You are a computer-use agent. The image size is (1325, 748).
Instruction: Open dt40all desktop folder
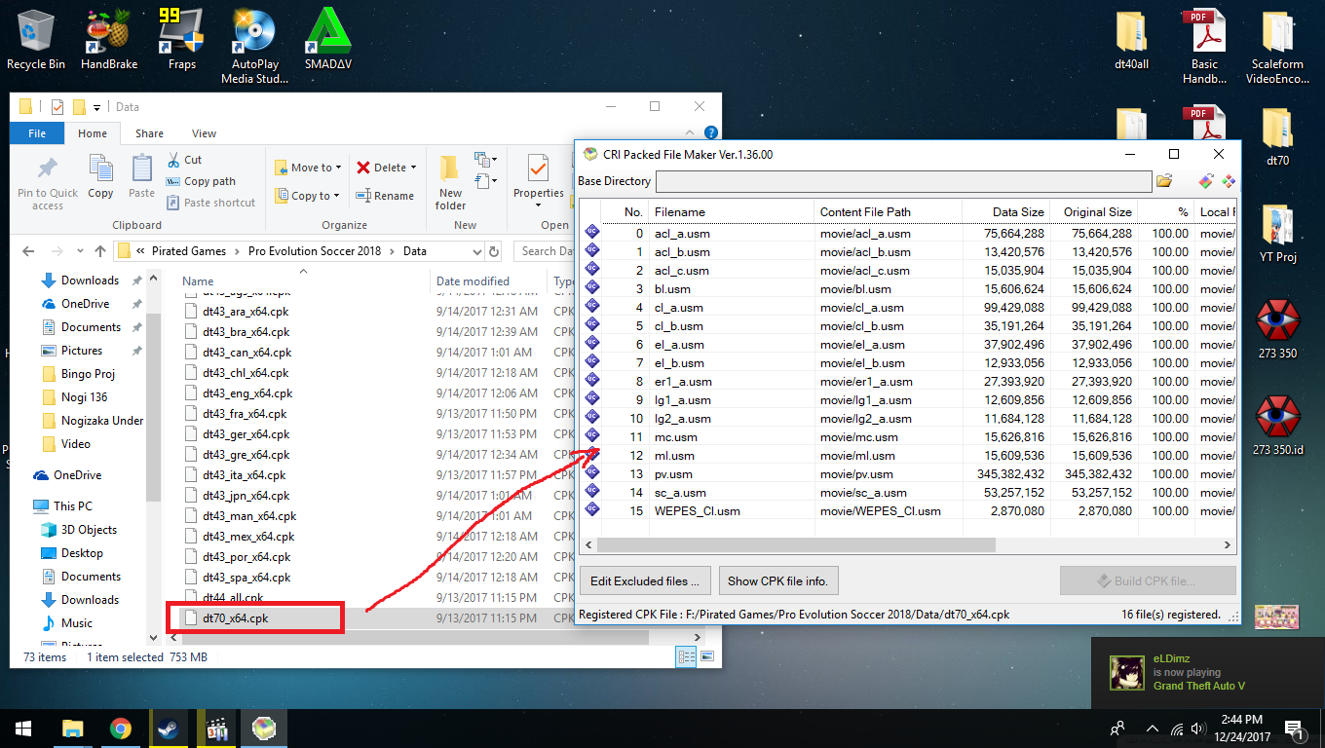1131,41
